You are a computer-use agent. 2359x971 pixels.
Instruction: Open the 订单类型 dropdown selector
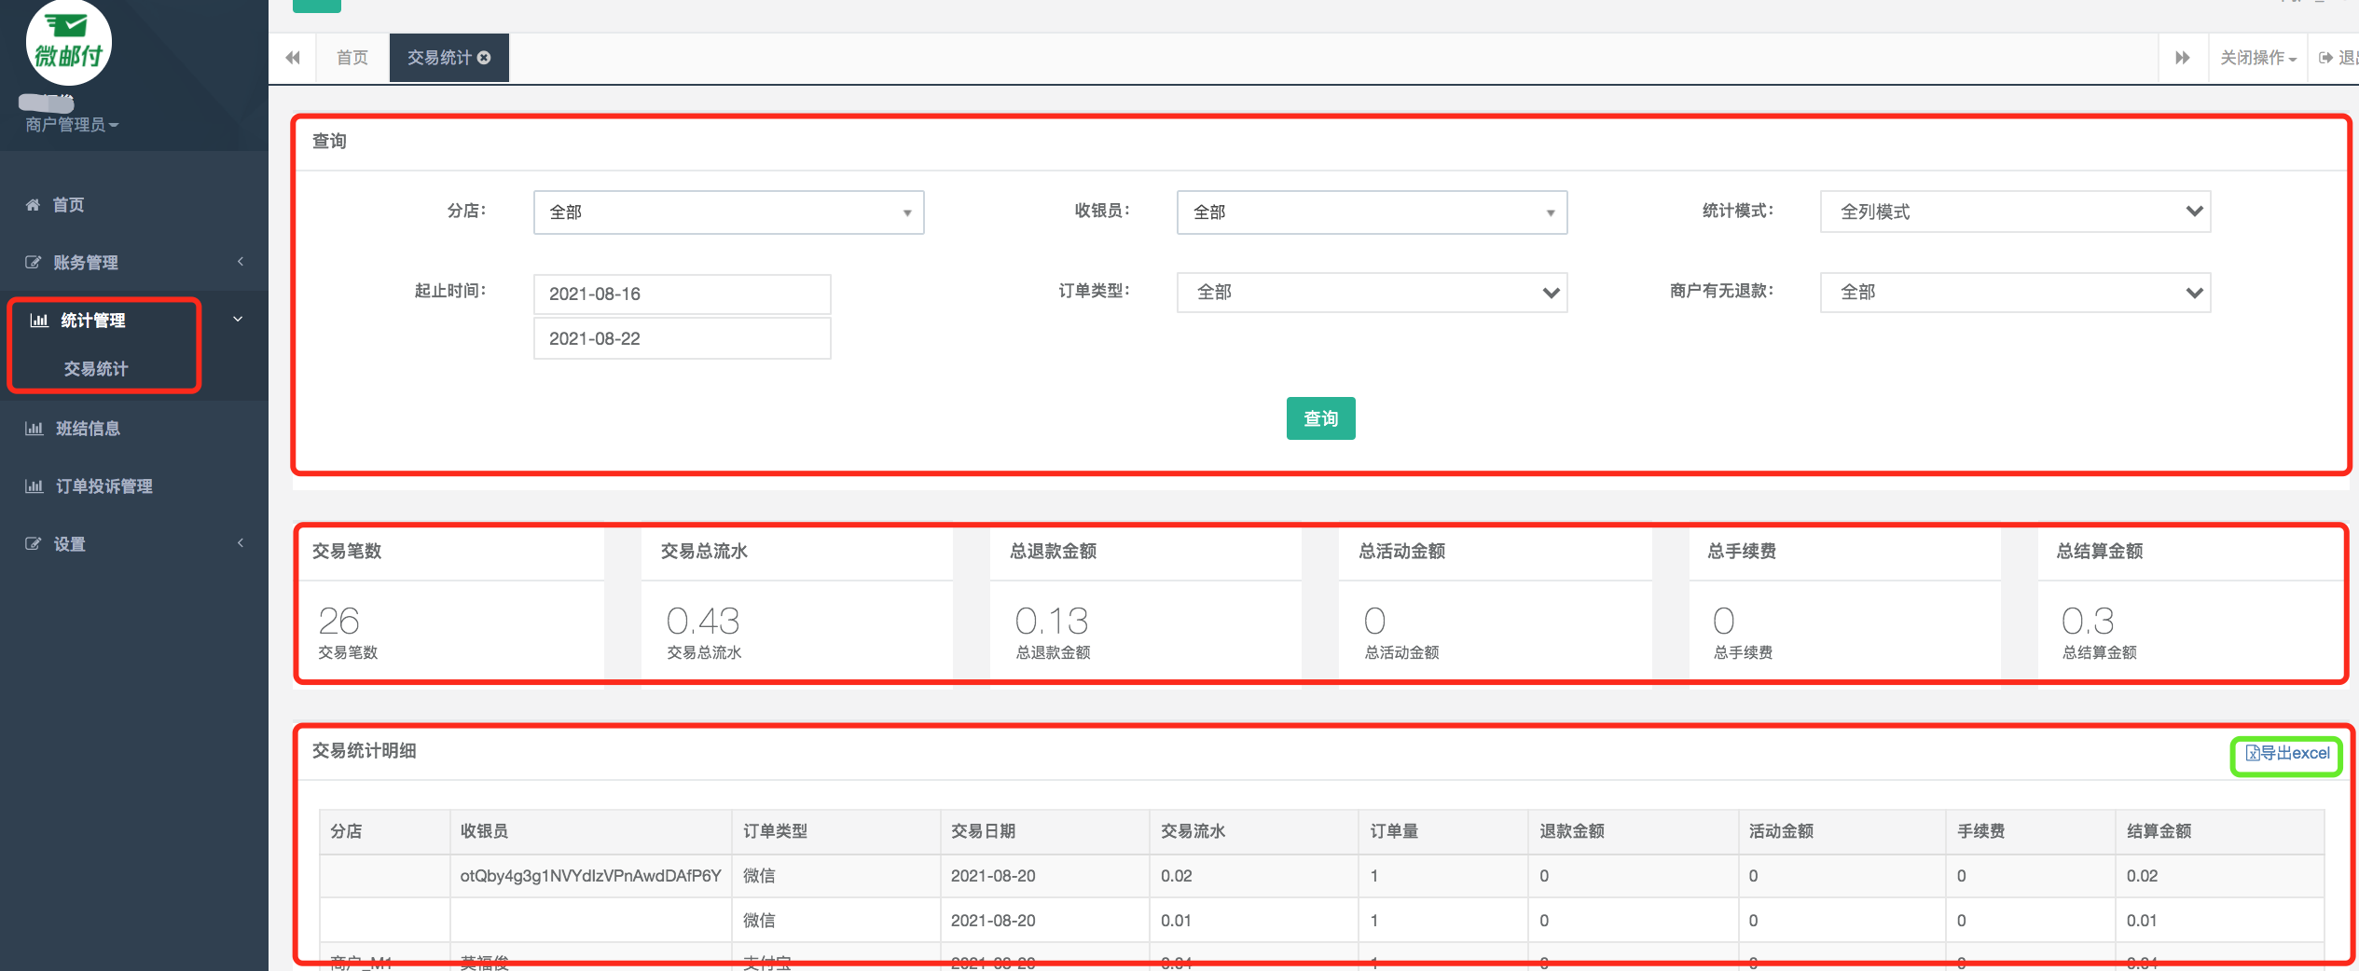tap(1372, 293)
